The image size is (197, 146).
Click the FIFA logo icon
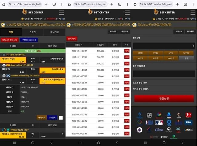tap(188, 122)
